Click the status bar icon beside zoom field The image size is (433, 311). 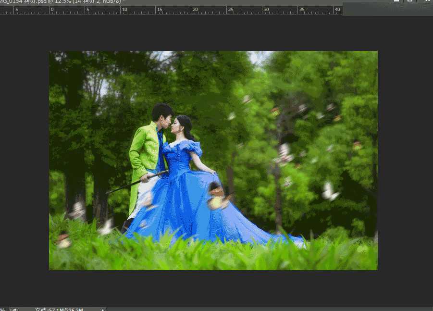(x=13, y=310)
